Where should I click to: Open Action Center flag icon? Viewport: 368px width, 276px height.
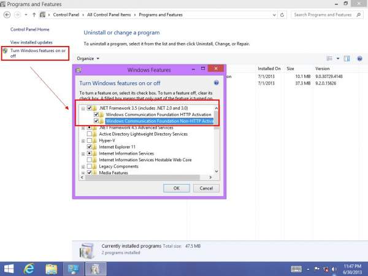point(316,269)
